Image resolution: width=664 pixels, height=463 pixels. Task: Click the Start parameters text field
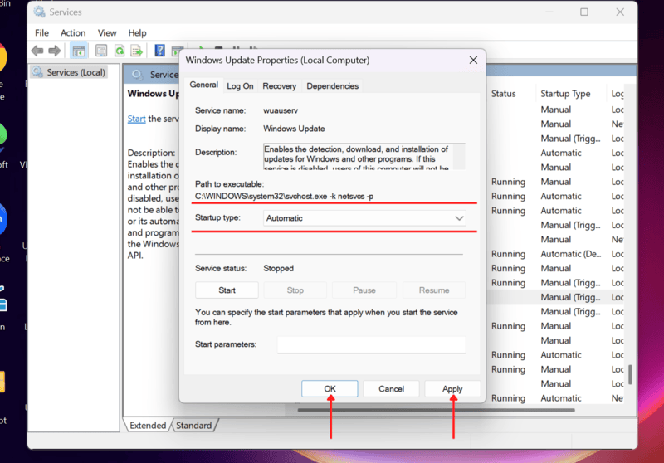[x=371, y=344]
